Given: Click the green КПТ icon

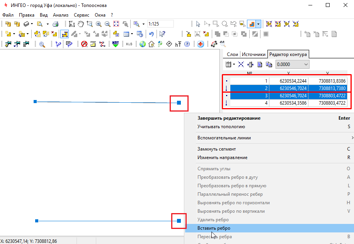Looking at the screenshot, I should tap(116, 44).
